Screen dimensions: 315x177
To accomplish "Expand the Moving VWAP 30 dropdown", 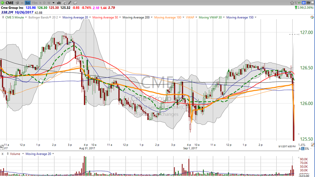I will point(223,17).
